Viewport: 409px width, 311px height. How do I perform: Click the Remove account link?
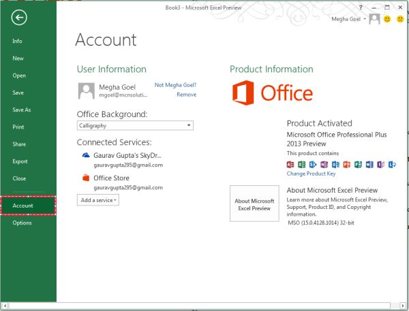[186, 95]
